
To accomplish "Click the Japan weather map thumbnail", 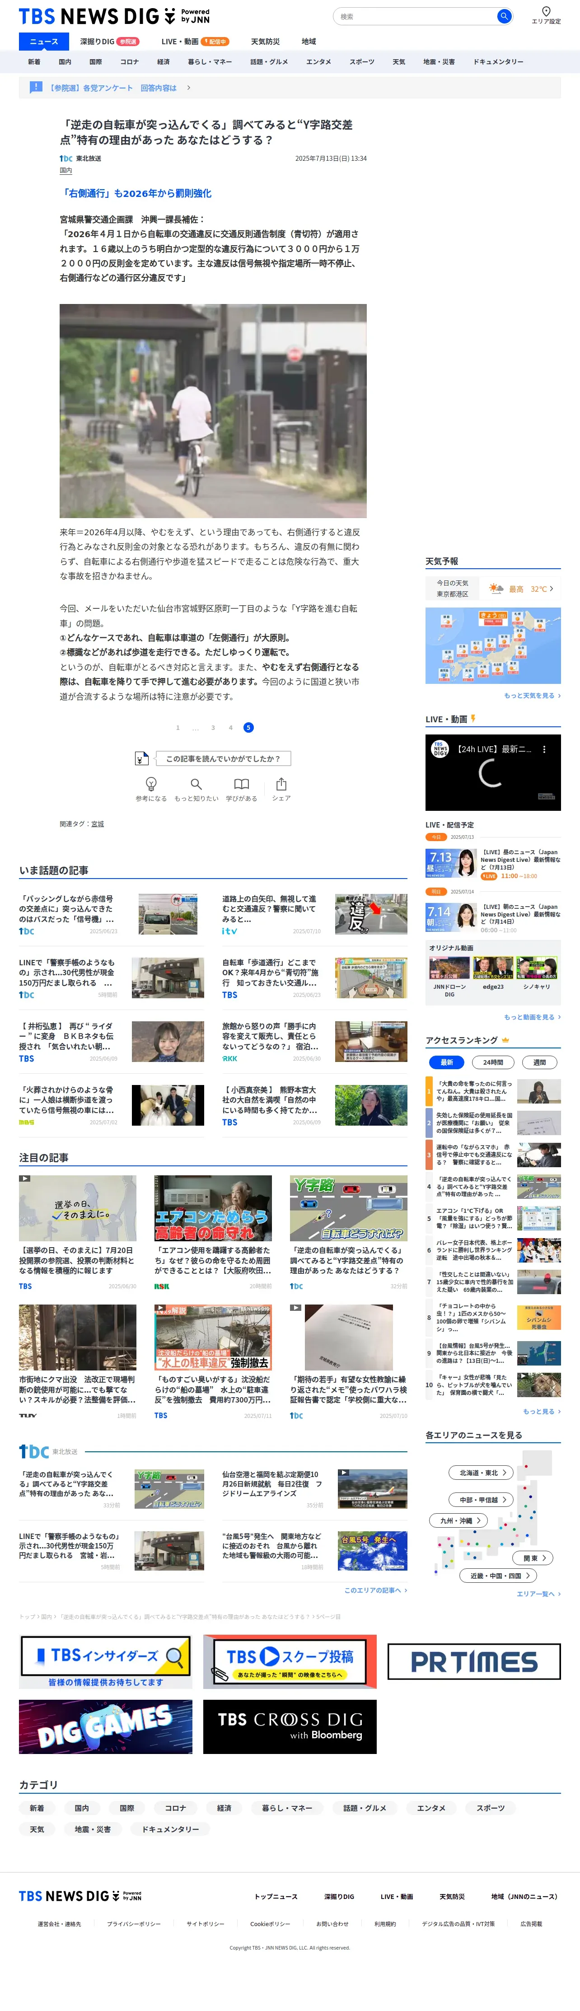I will click(x=492, y=645).
